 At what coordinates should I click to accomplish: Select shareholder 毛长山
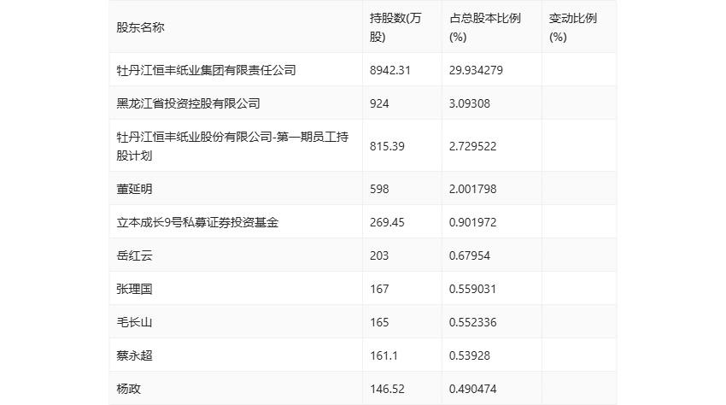[134, 322]
